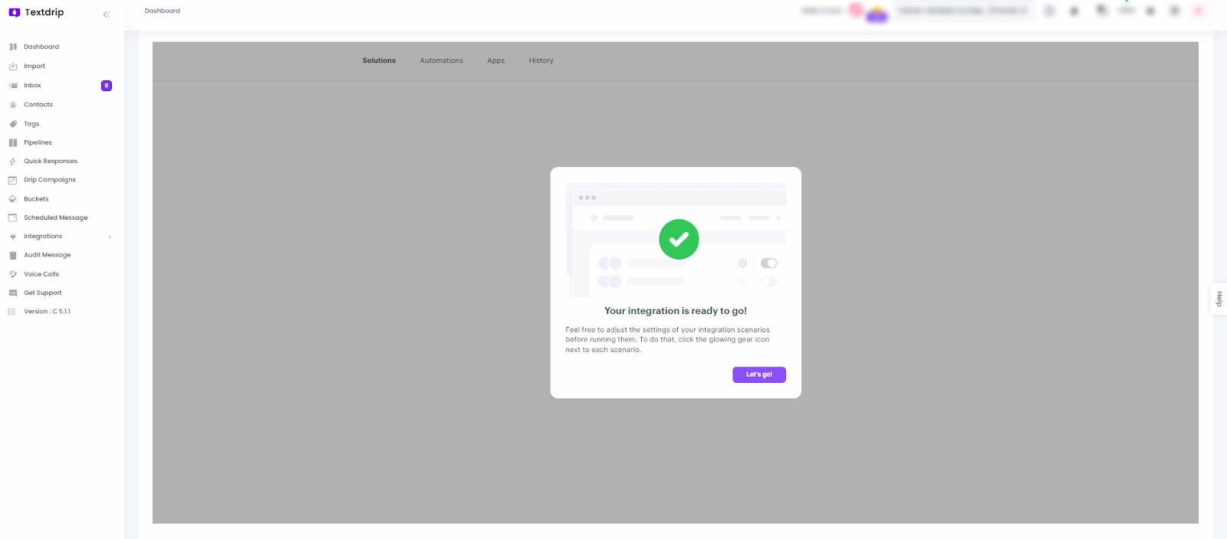This screenshot has width=1227, height=539.
Task: Click the 'Your integration is ready to go!' heading
Action: pos(676,311)
